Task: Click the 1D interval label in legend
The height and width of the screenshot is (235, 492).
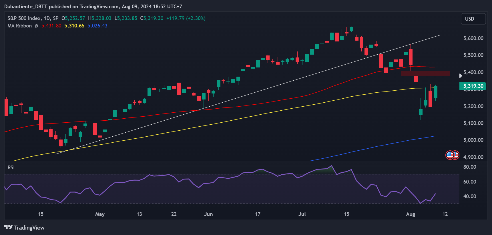Action: (x=47, y=18)
